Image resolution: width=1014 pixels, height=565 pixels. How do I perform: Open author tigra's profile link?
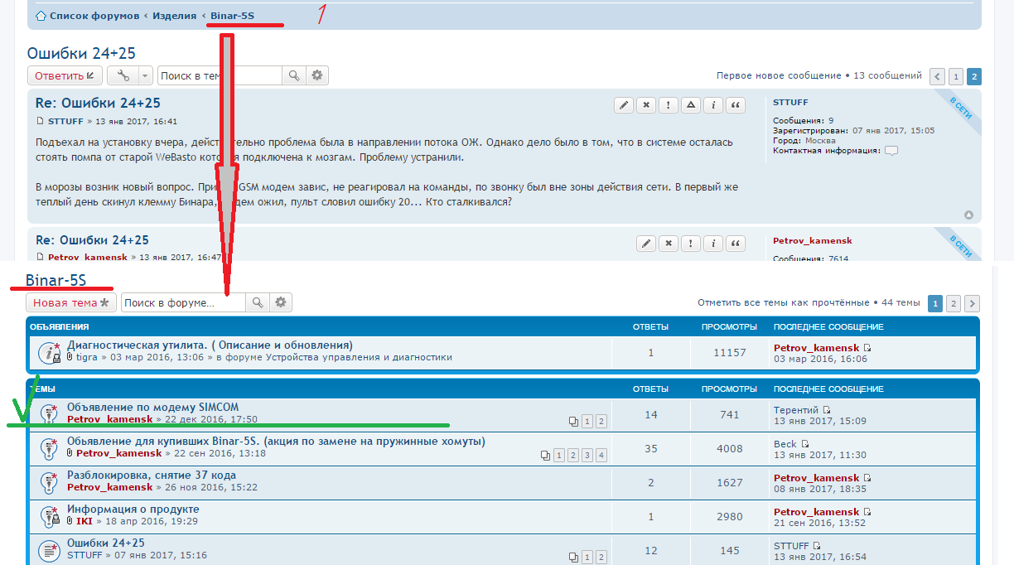click(87, 357)
